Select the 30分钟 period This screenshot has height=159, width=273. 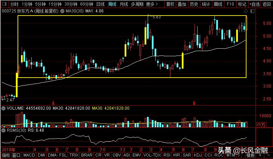tap(71, 4)
